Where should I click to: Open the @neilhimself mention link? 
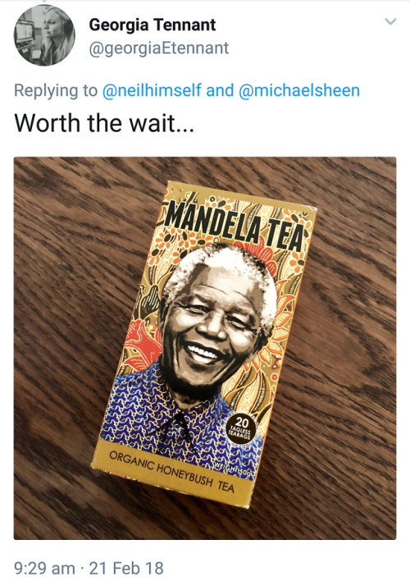152,90
